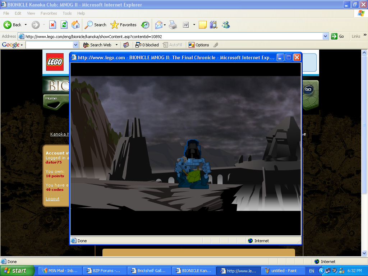
Task: Launch Messenger buddies icon
Action: point(226,25)
